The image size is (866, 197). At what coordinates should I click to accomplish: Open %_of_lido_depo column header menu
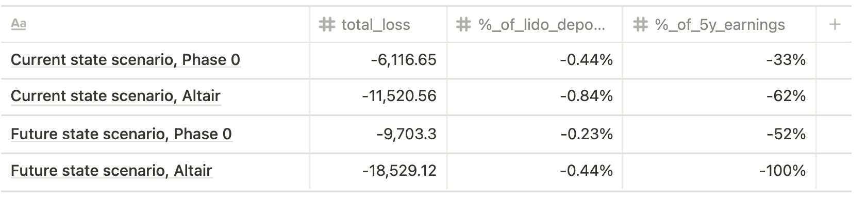click(535, 24)
